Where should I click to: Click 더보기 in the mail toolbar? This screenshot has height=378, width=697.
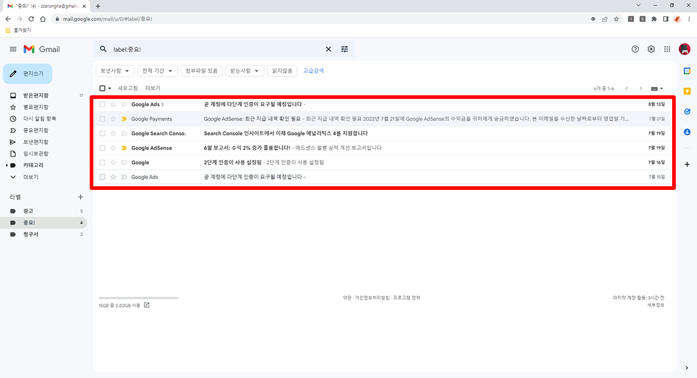[153, 88]
